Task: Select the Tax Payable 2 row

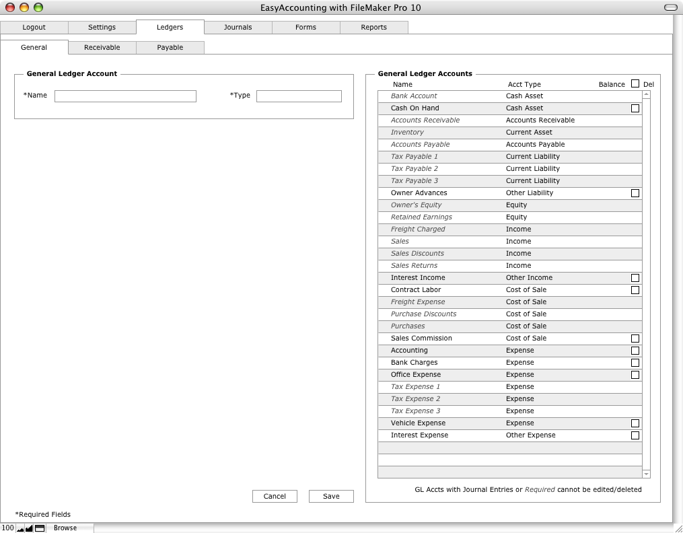Action: [510, 168]
